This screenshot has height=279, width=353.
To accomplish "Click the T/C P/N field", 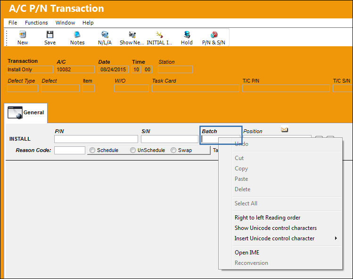I will (x=286, y=88).
